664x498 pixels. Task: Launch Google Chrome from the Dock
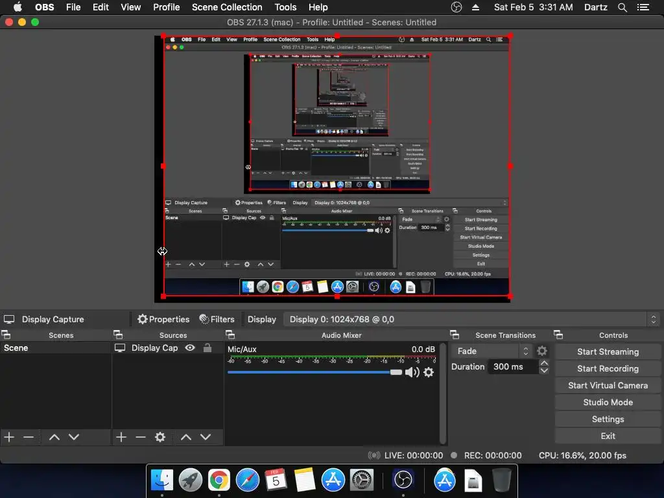219,480
